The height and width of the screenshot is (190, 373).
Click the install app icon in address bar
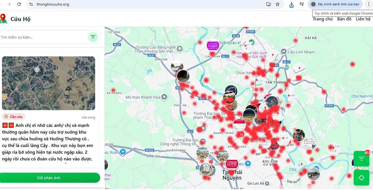tap(268, 4)
